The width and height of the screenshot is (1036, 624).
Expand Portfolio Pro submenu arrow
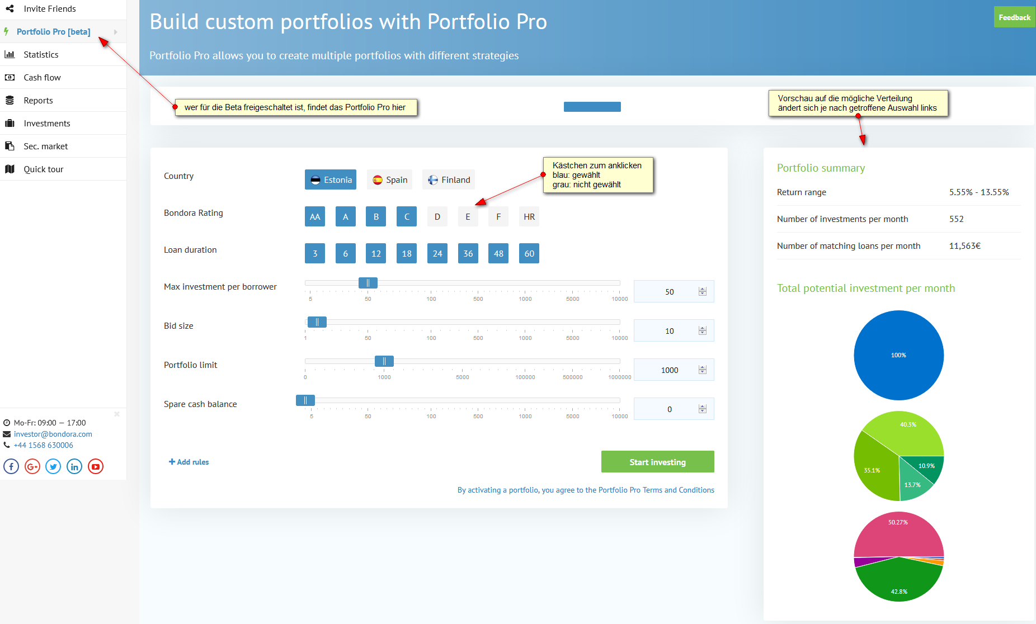coord(116,32)
